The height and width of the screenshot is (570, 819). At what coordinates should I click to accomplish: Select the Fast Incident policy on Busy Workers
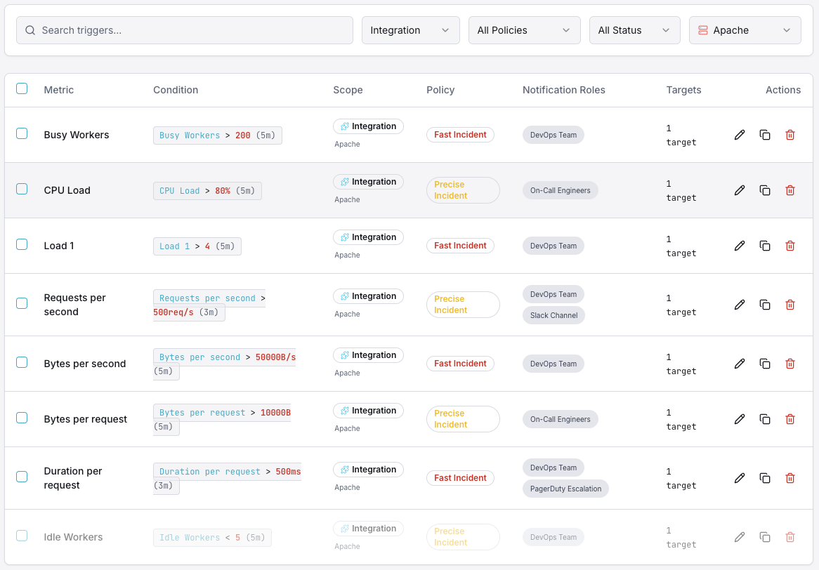click(x=460, y=134)
